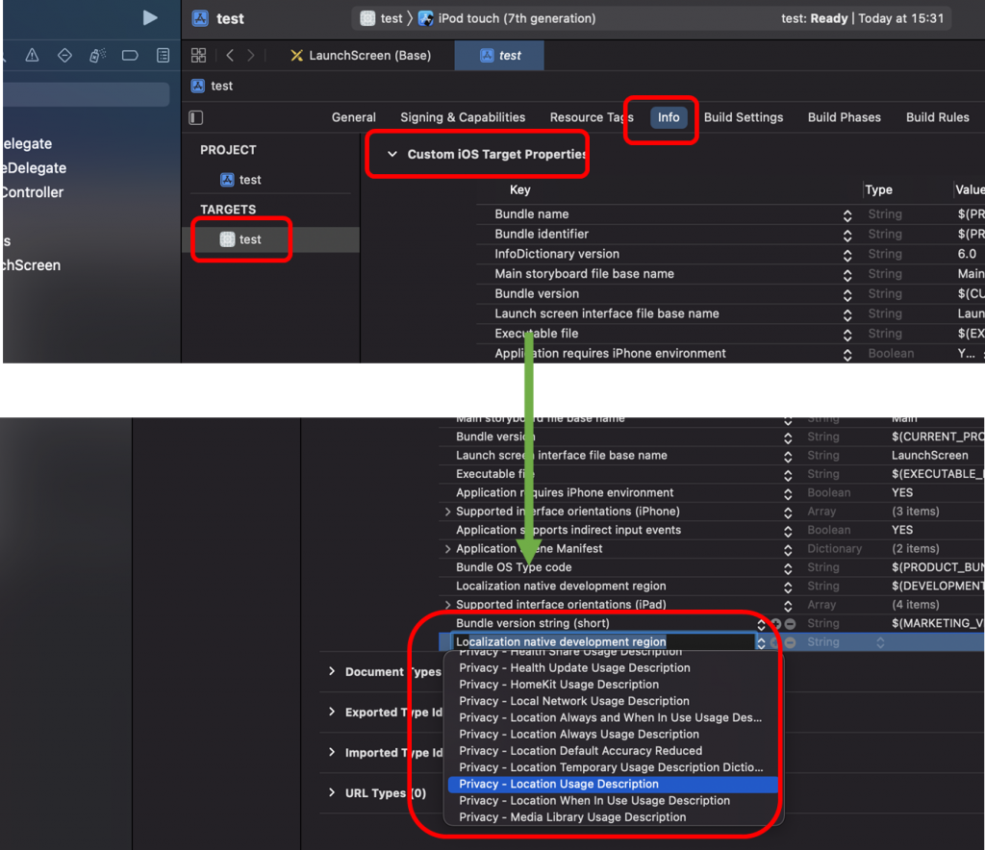The height and width of the screenshot is (850, 985).
Task: Click the Key column header
Action: (519, 189)
